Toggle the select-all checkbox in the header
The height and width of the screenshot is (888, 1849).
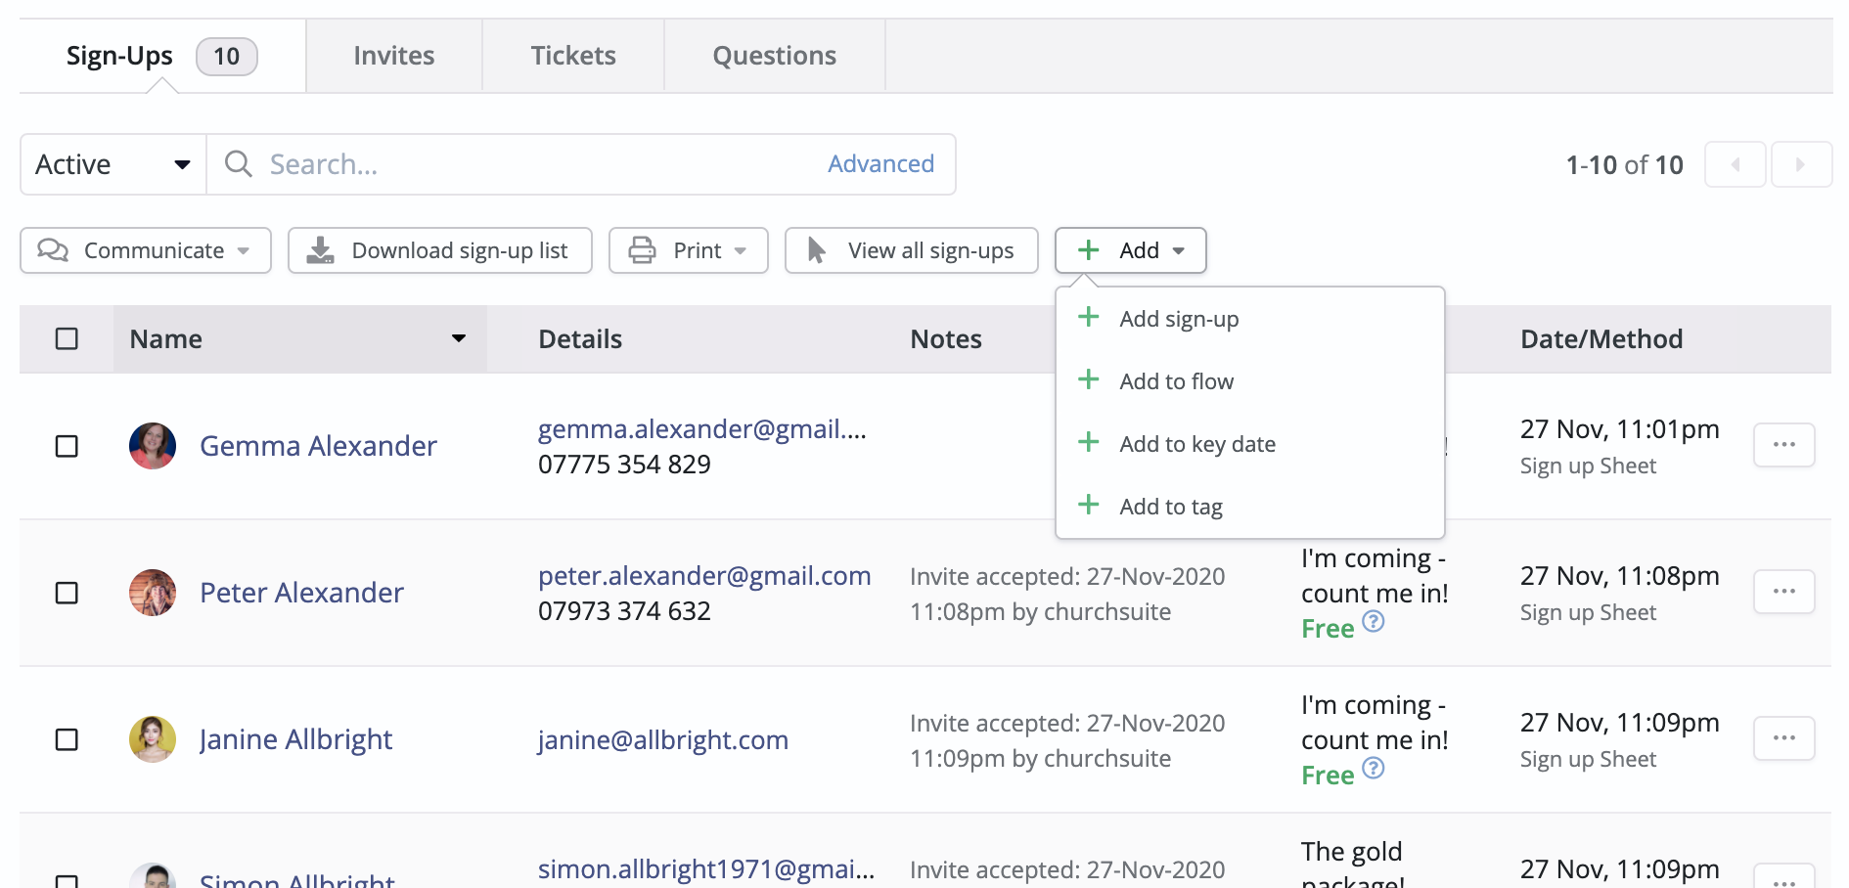coord(67,338)
